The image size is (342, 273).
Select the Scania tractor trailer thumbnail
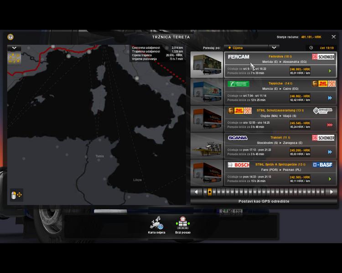point(207,146)
